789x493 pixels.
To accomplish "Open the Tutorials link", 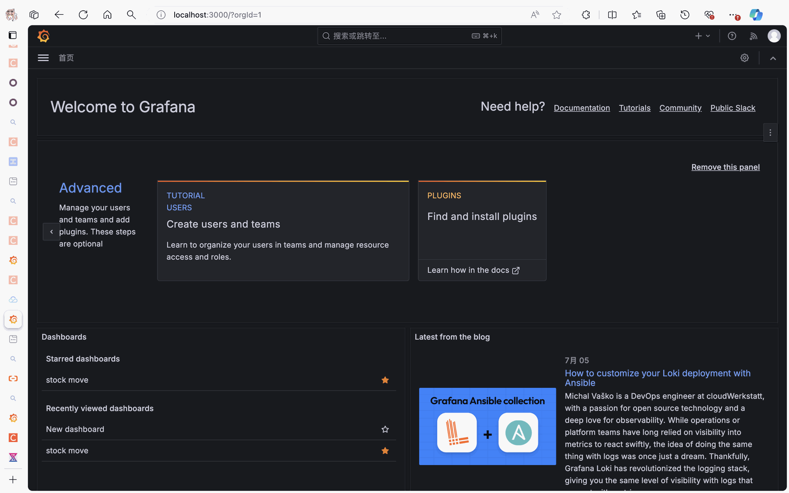I will pyautogui.click(x=634, y=108).
